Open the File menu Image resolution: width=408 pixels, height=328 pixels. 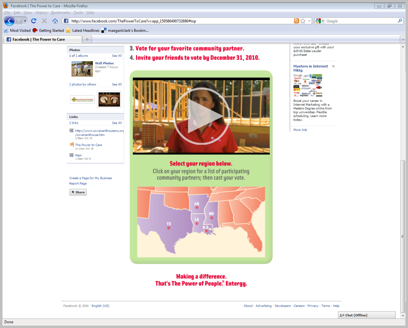click(7, 12)
